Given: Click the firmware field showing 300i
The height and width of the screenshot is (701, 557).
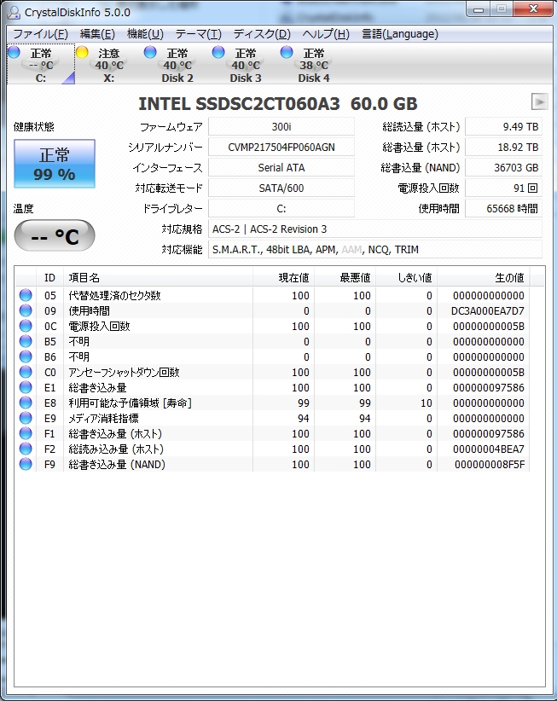Looking at the screenshot, I should pyautogui.click(x=281, y=126).
